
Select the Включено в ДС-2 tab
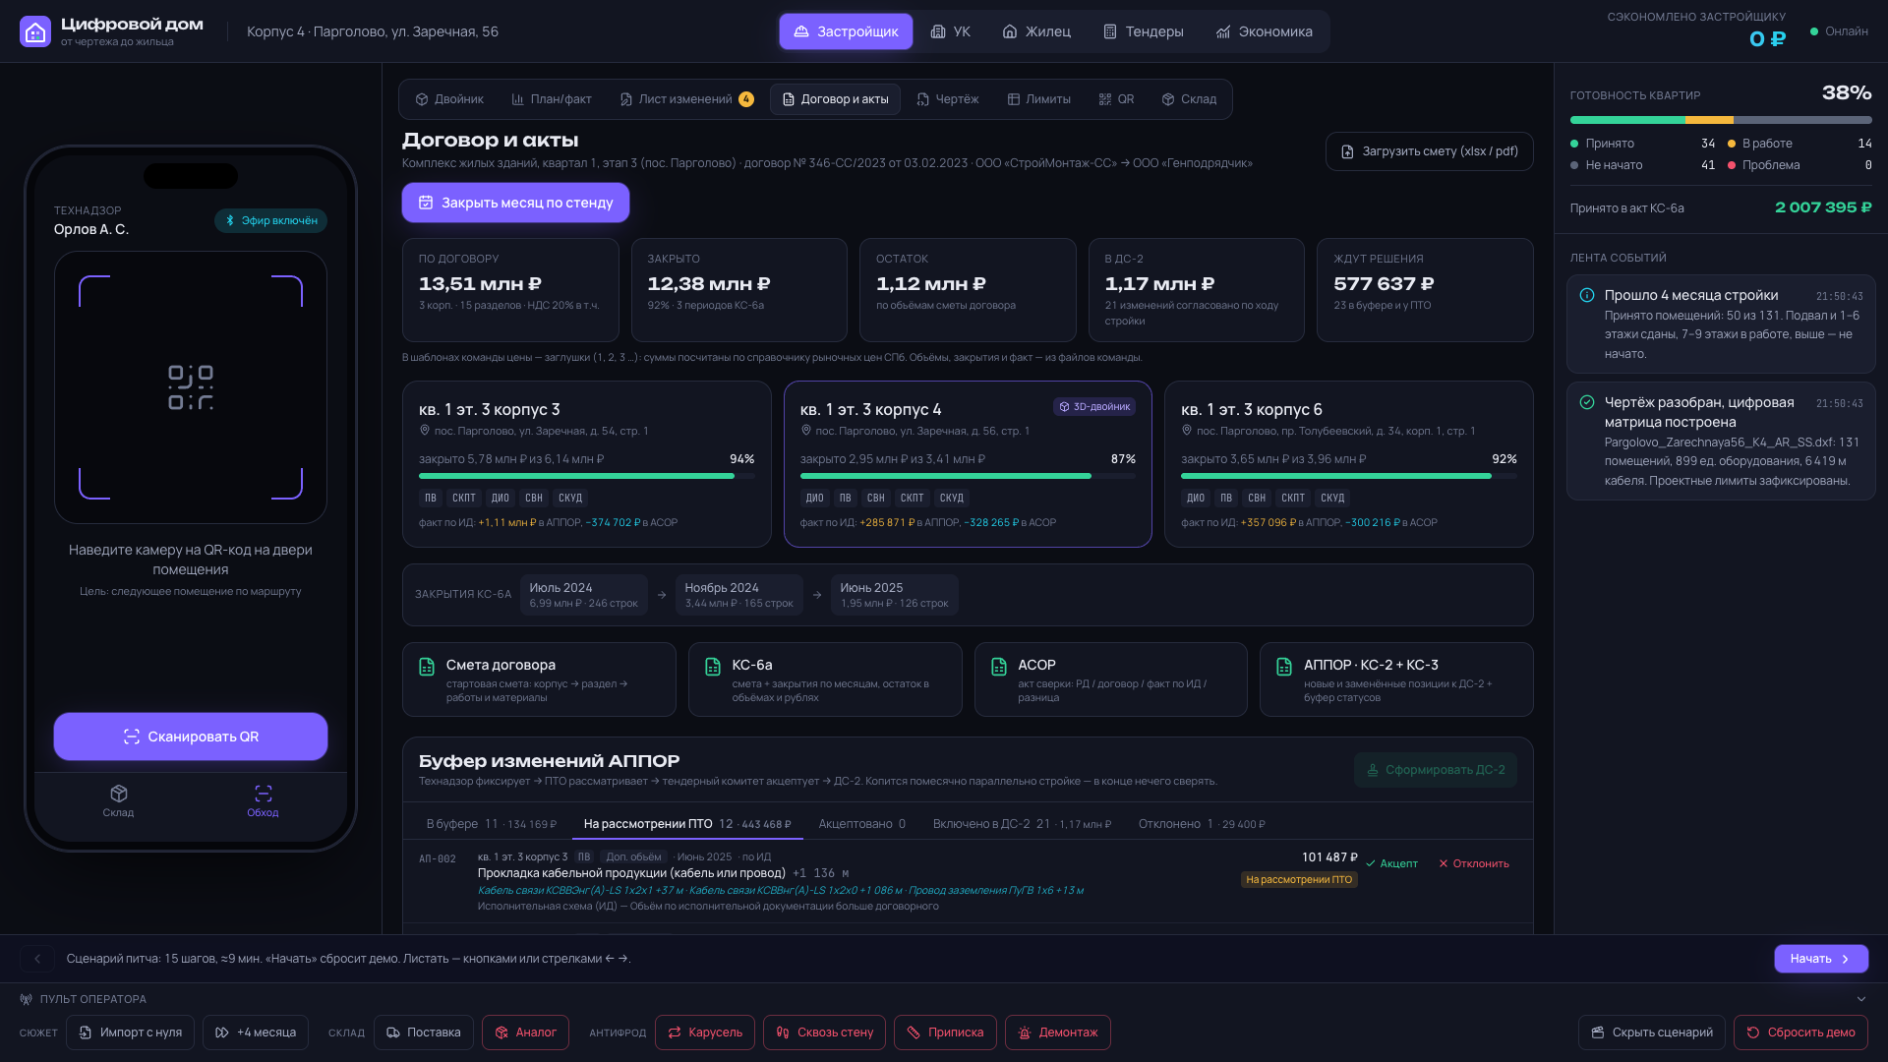[1023, 824]
